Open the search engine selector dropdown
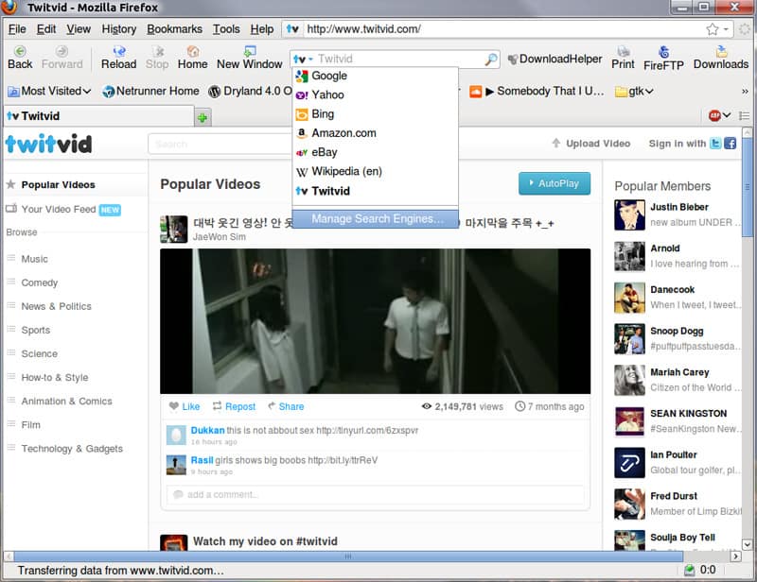 [304, 59]
